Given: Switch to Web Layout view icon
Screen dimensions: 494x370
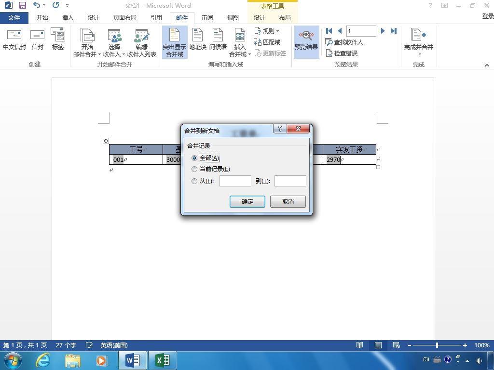Looking at the screenshot, I should 397,345.
